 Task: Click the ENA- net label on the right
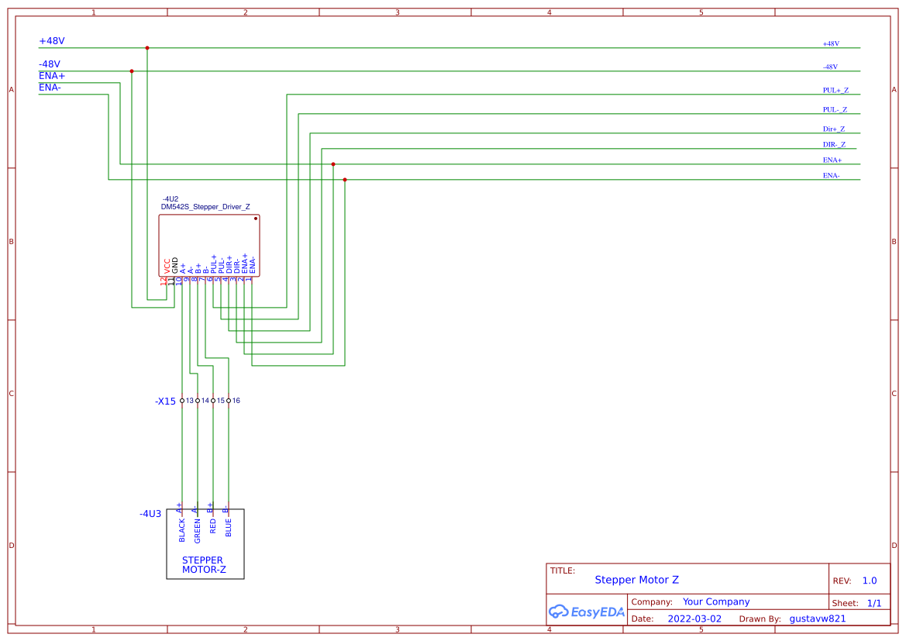tap(831, 175)
